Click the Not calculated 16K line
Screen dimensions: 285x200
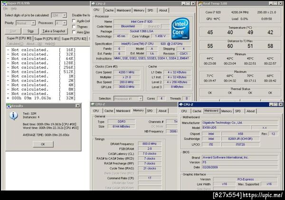[41, 50]
